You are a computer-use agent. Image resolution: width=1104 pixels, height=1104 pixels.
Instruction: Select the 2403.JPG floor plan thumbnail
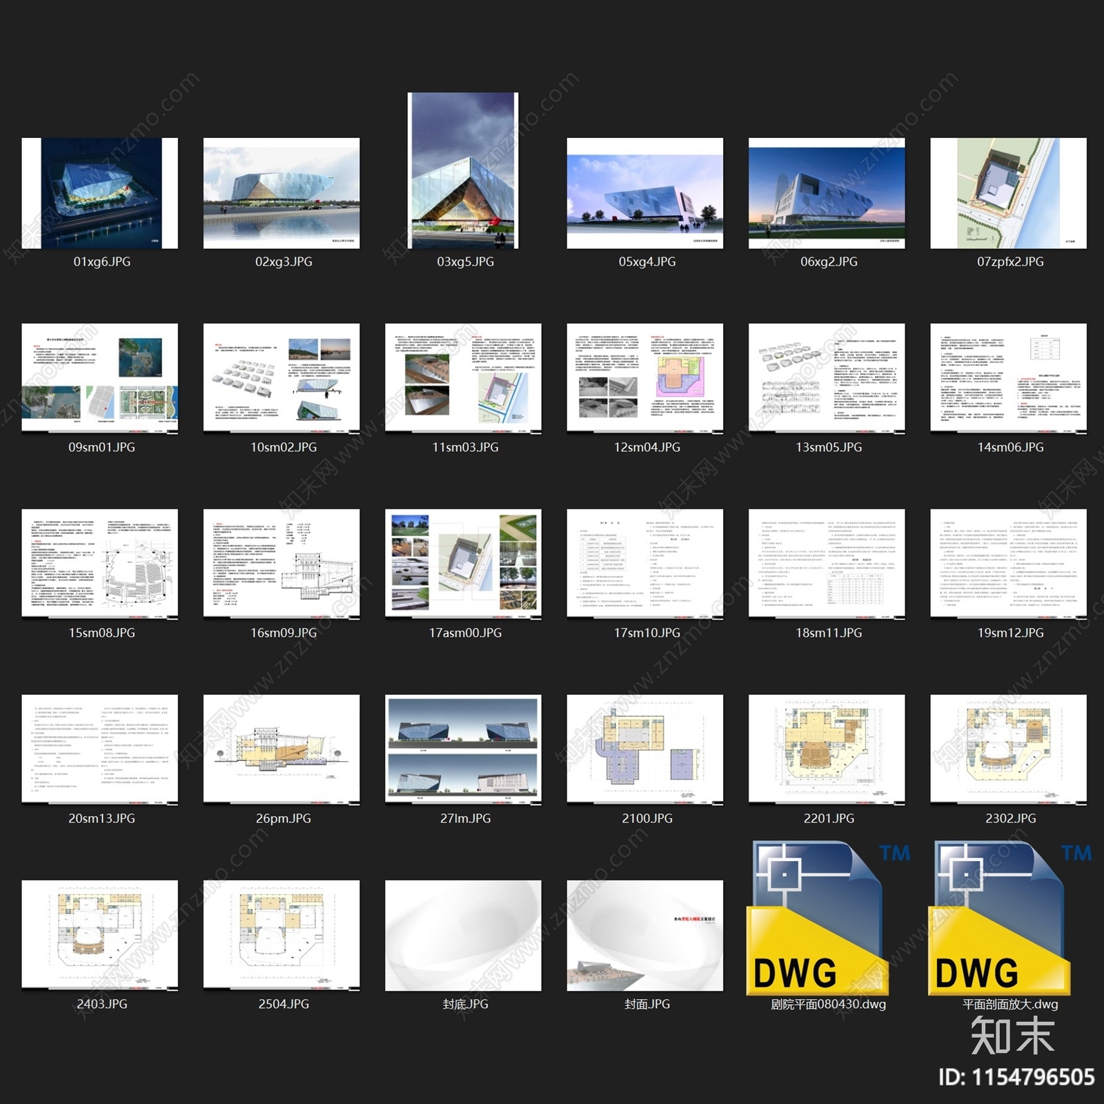[x=100, y=936]
